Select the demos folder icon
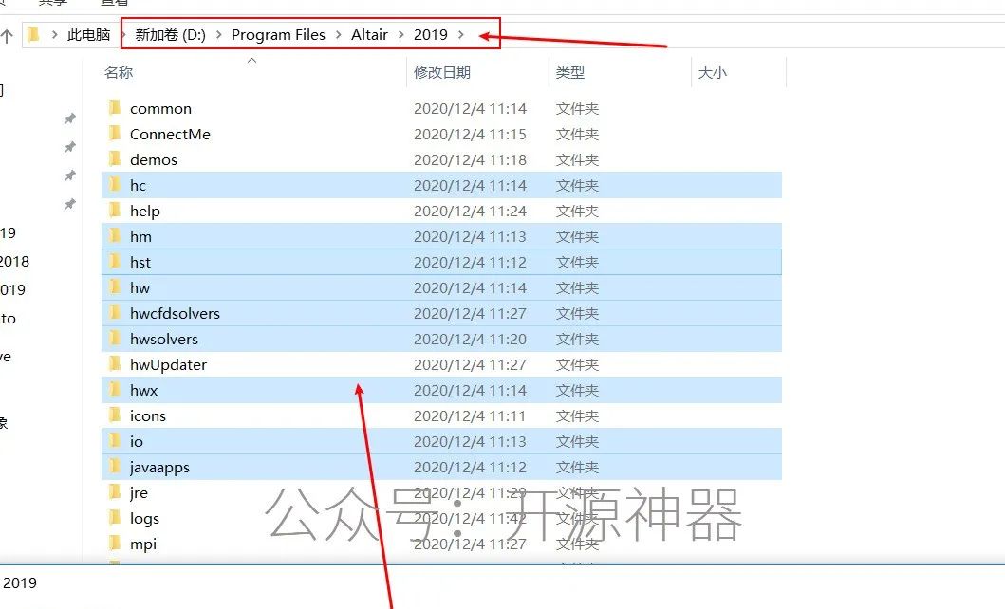Screen dimensions: 1005x609 tap(115, 159)
